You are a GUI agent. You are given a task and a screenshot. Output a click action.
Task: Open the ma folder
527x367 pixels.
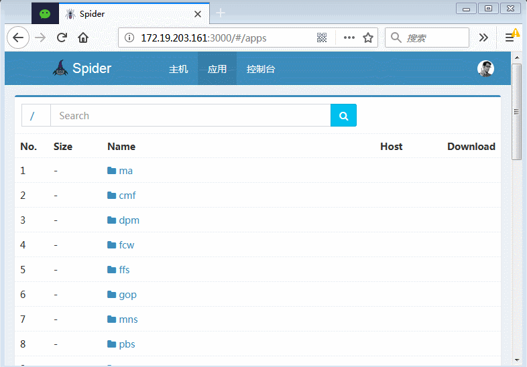click(125, 171)
